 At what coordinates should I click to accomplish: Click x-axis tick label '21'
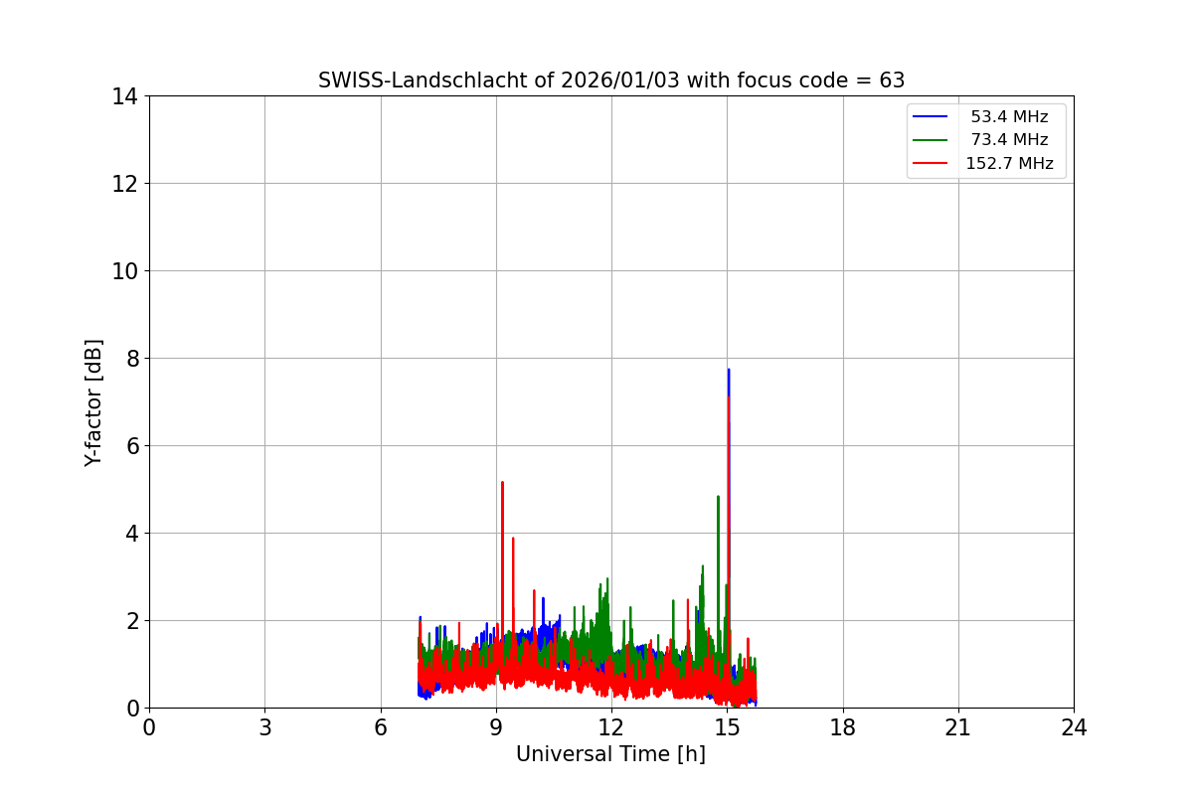958,727
